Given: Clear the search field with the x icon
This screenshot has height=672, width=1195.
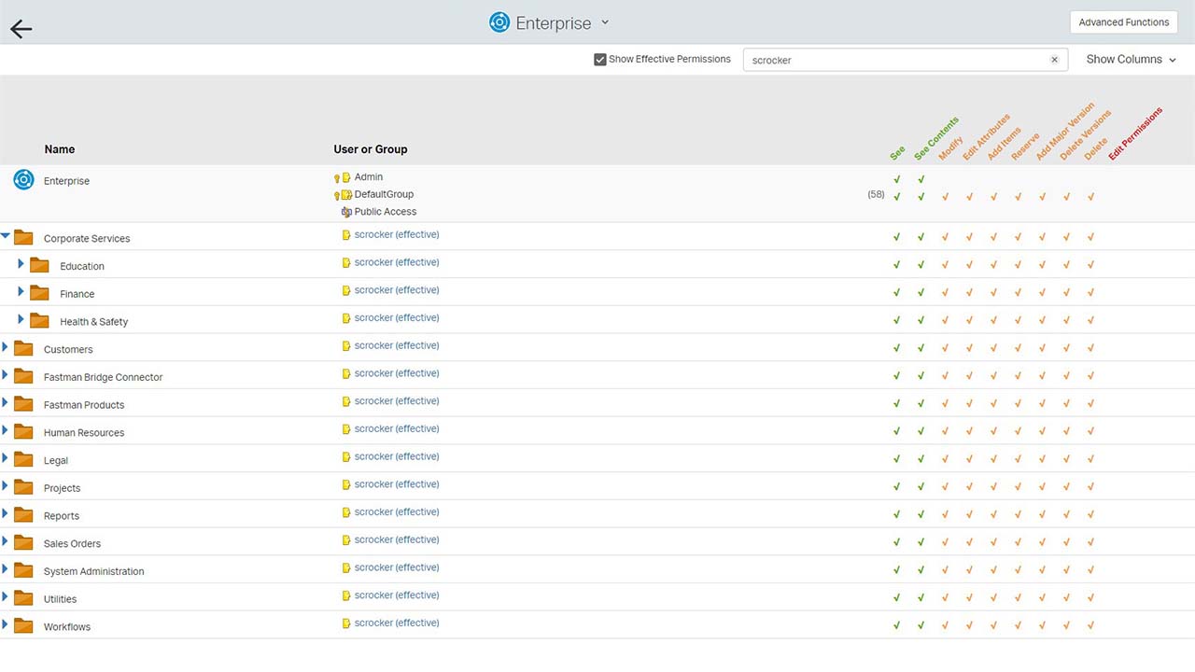Looking at the screenshot, I should pyautogui.click(x=1054, y=60).
